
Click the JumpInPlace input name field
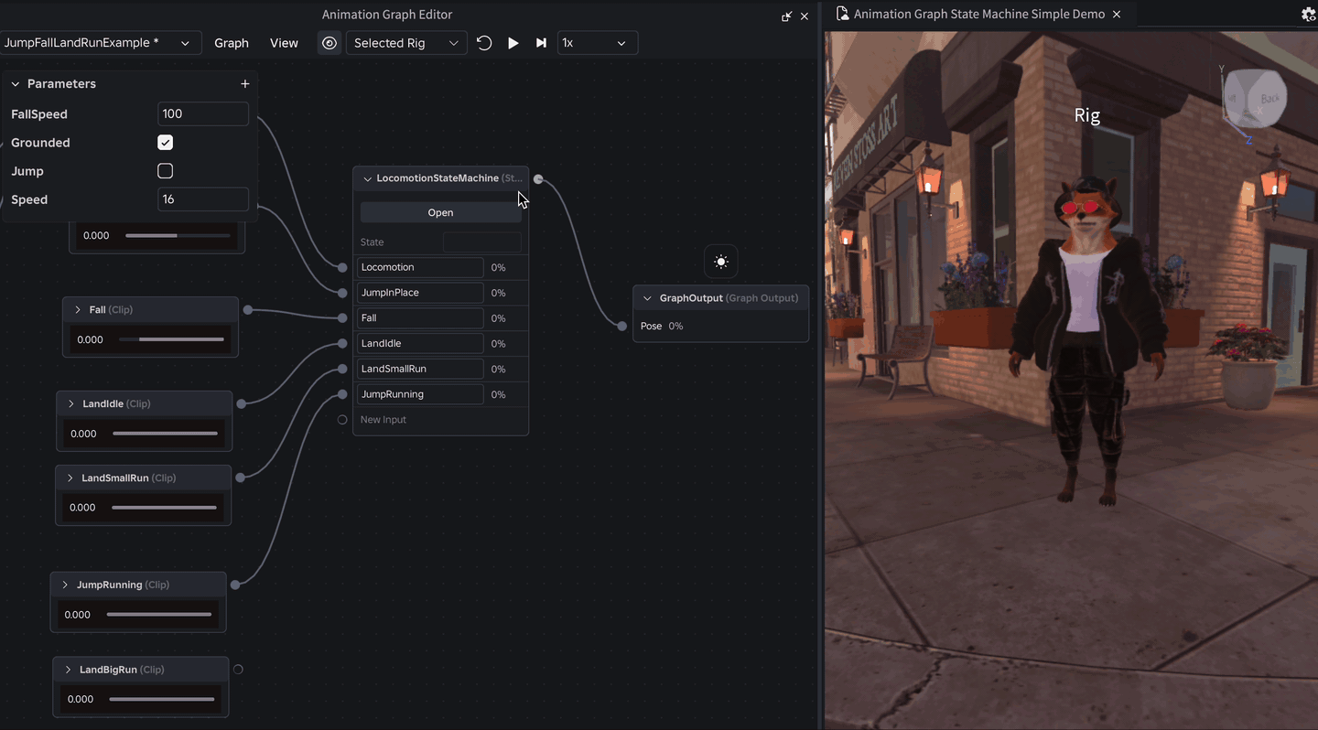420,293
